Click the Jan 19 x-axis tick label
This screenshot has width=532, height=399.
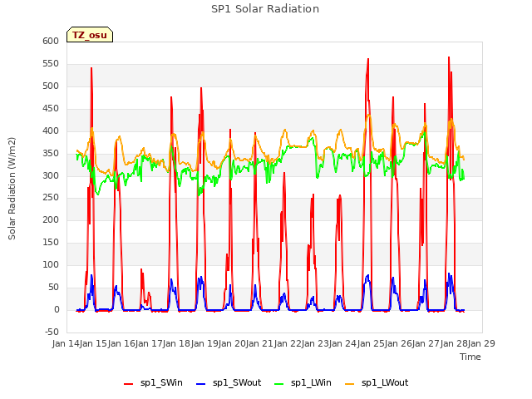[x=204, y=343]
